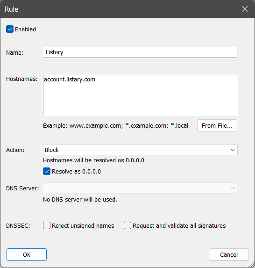Click inside the Hostnames text area
The image size is (255, 268).
point(140,95)
